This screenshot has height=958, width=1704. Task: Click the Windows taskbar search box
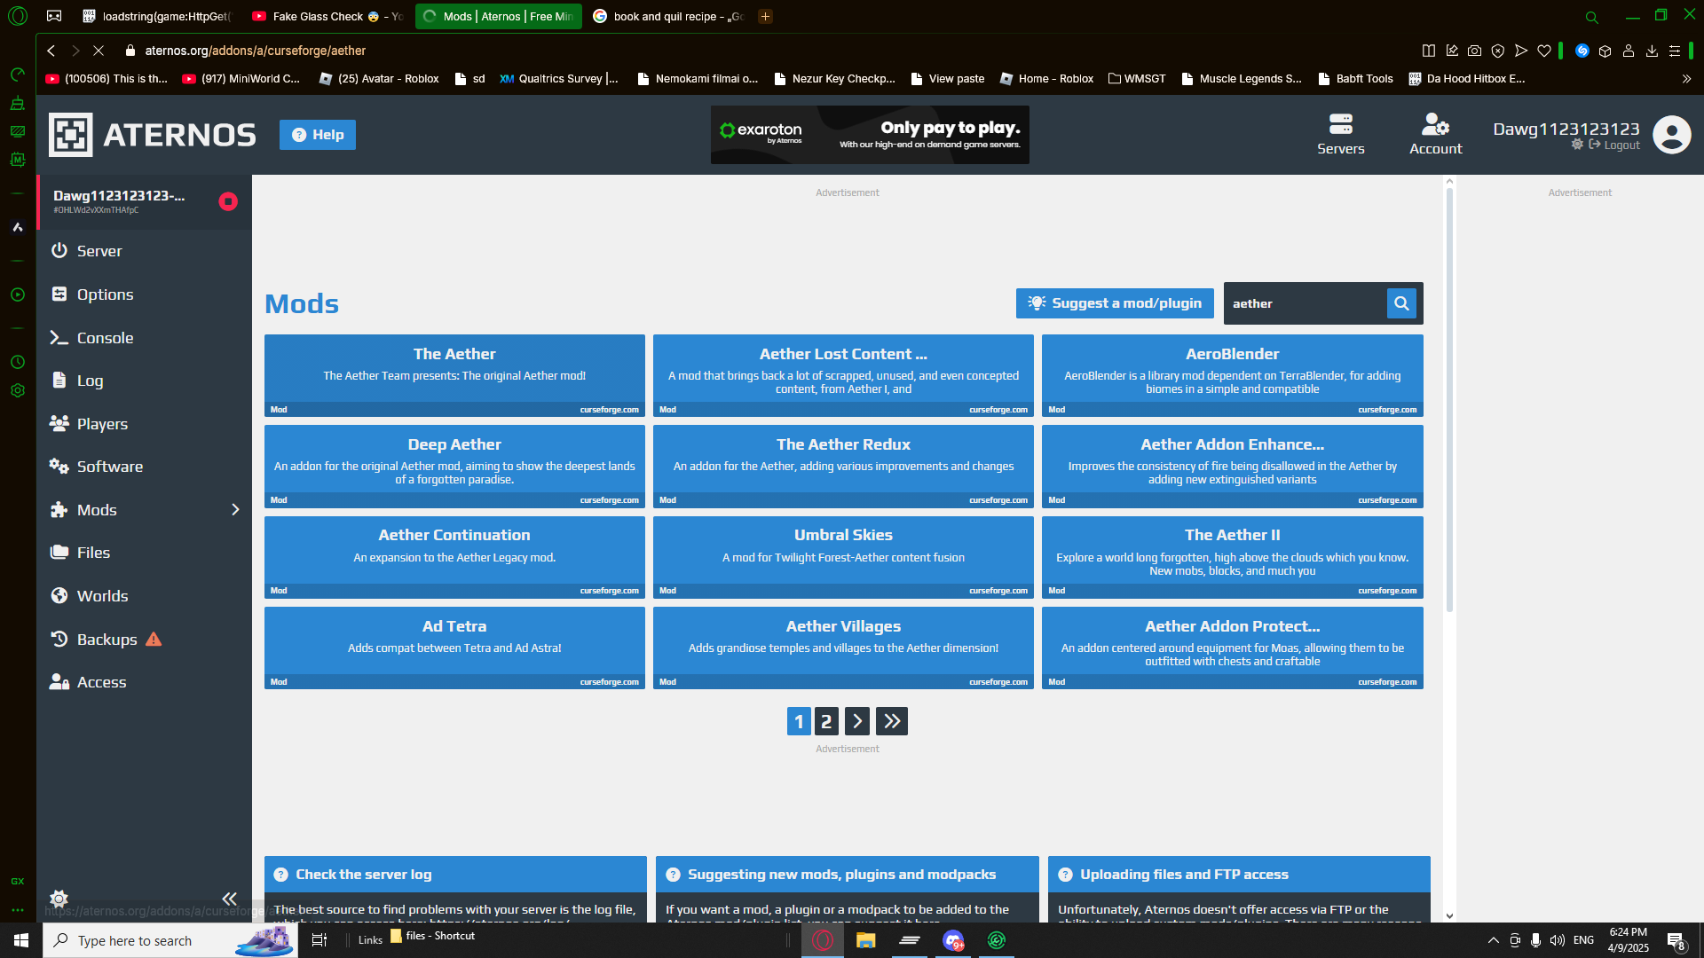[x=170, y=940]
